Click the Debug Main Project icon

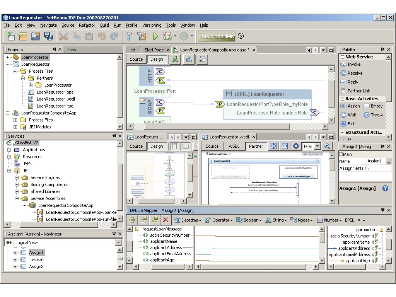point(168,36)
